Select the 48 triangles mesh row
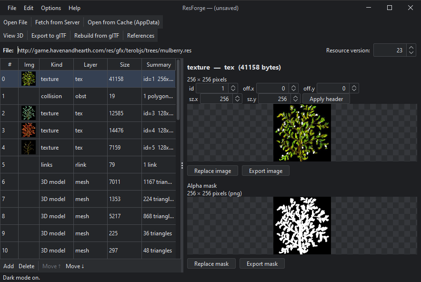Screen dimensions: 421x282 [x=88, y=250]
